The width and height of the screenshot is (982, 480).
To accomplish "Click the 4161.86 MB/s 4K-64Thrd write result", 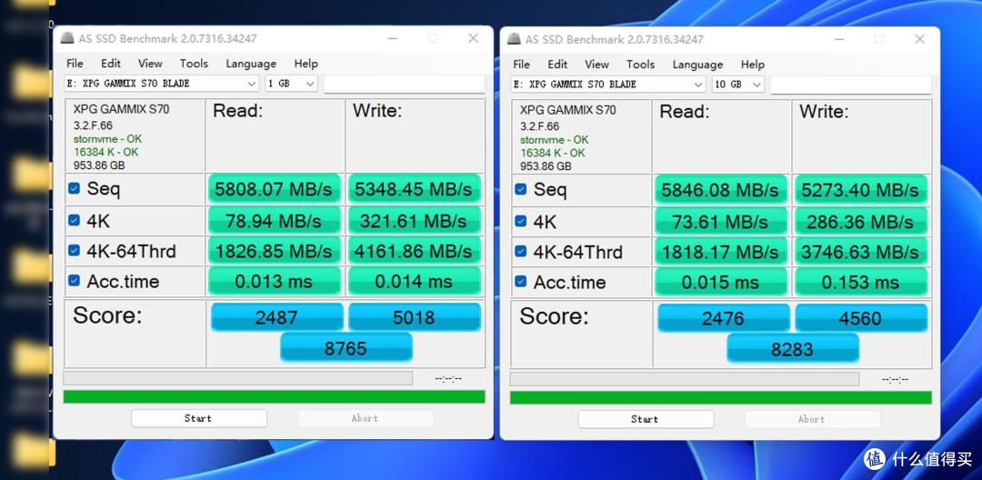I will 414,250.
